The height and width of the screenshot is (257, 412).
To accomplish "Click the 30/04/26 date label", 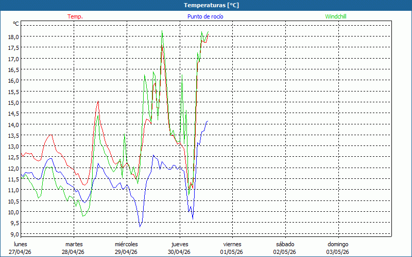I will pos(179,252).
